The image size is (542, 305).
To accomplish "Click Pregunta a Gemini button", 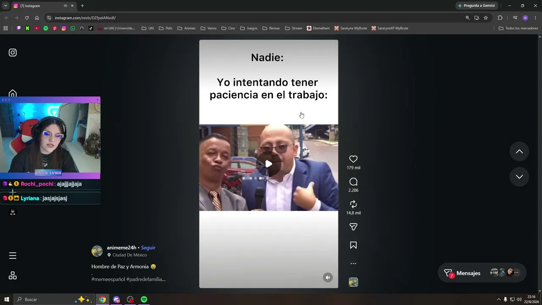I will (476, 6).
